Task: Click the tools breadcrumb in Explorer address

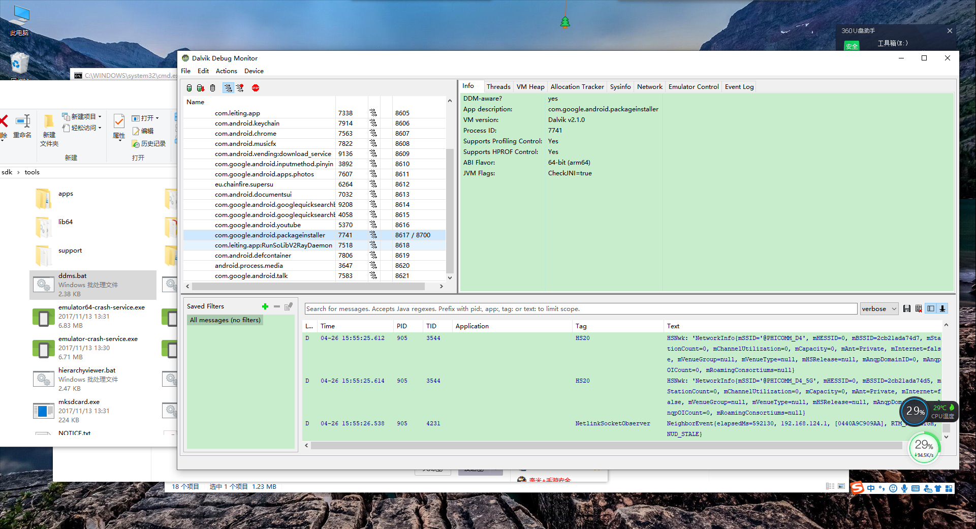Action: click(32, 172)
